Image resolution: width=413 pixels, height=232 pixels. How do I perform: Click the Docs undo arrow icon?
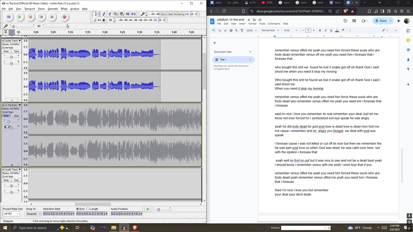click(x=220, y=31)
